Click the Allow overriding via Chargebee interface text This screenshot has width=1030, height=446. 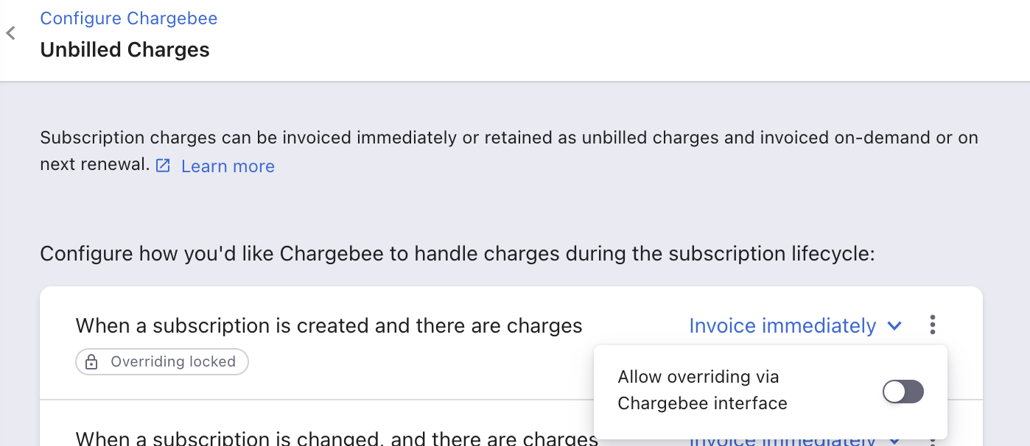[x=702, y=390]
